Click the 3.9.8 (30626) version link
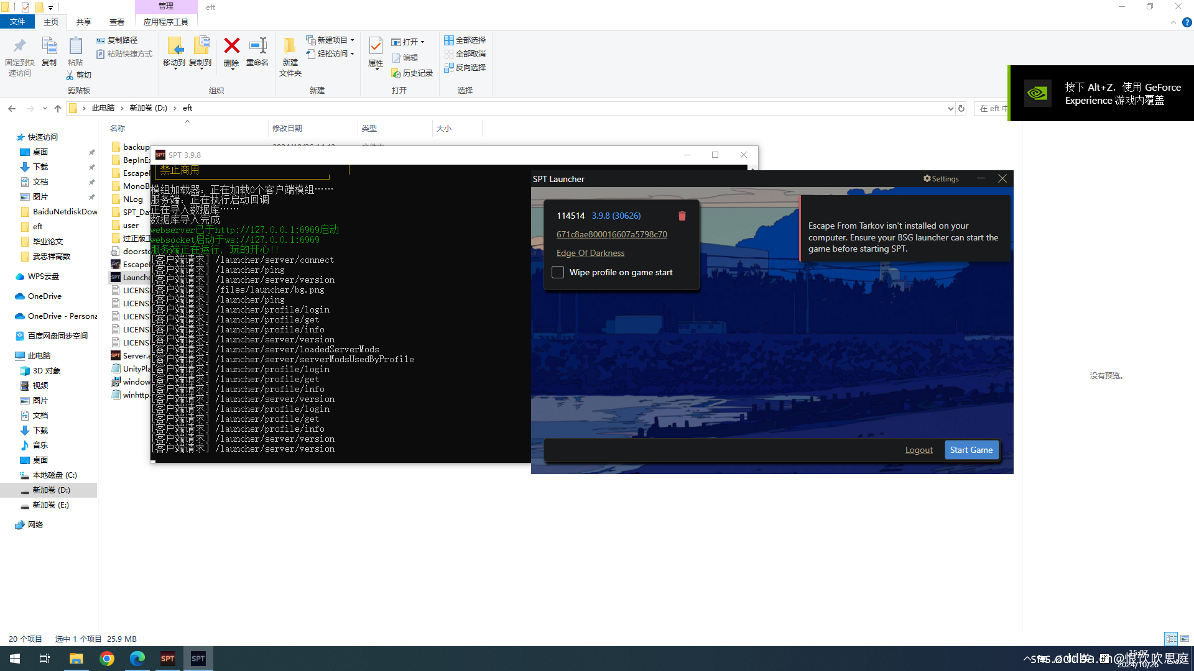The height and width of the screenshot is (671, 1194). pyautogui.click(x=616, y=216)
